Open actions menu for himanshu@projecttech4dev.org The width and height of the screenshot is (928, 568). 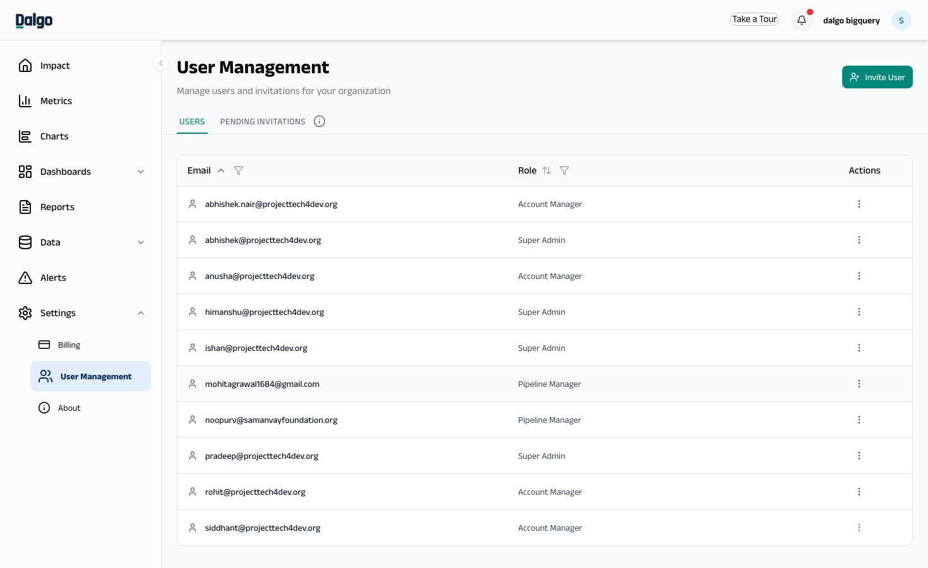[x=859, y=312]
